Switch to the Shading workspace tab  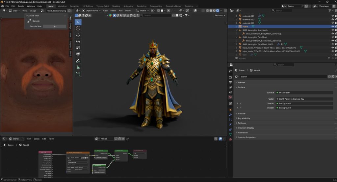point(116,6)
